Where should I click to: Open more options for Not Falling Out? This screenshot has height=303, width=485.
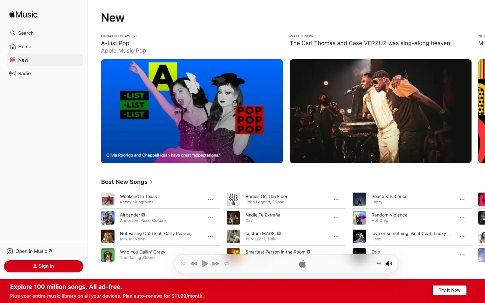[211, 236]
